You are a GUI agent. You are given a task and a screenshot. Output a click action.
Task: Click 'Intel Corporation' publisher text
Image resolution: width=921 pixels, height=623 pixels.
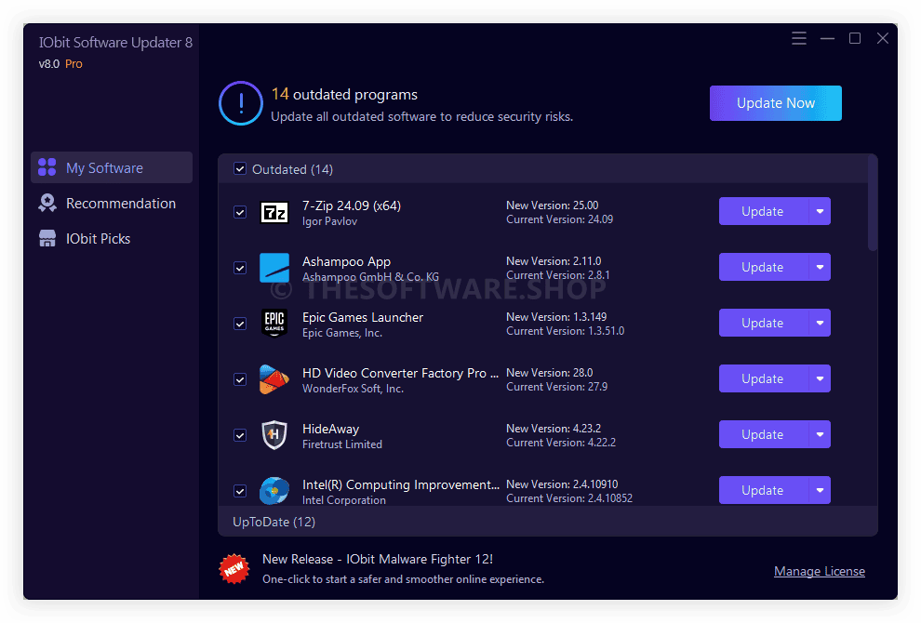tap(343, 499)
